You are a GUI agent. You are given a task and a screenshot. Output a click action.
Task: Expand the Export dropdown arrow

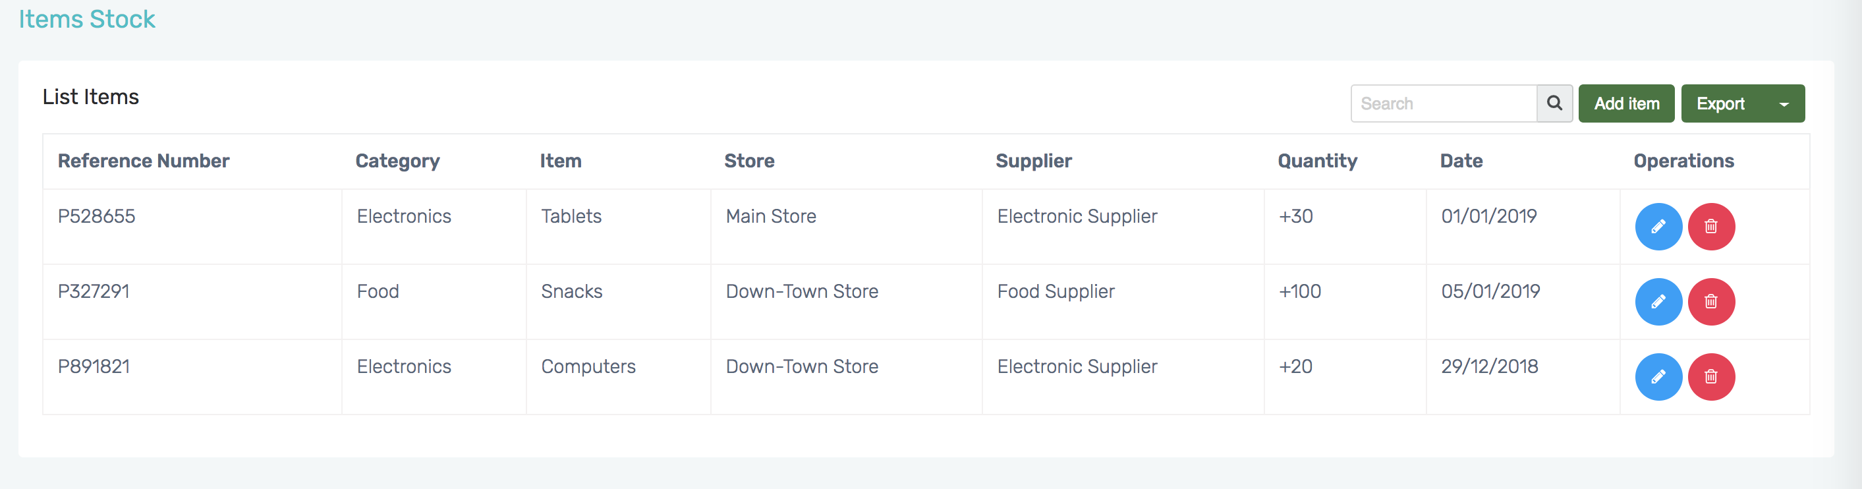(1784, 104)
